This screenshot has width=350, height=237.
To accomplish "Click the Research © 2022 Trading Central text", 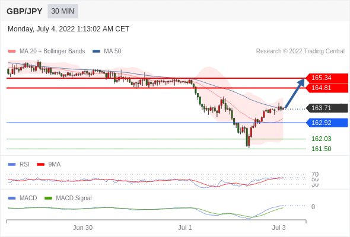I will tap(300, 52).
